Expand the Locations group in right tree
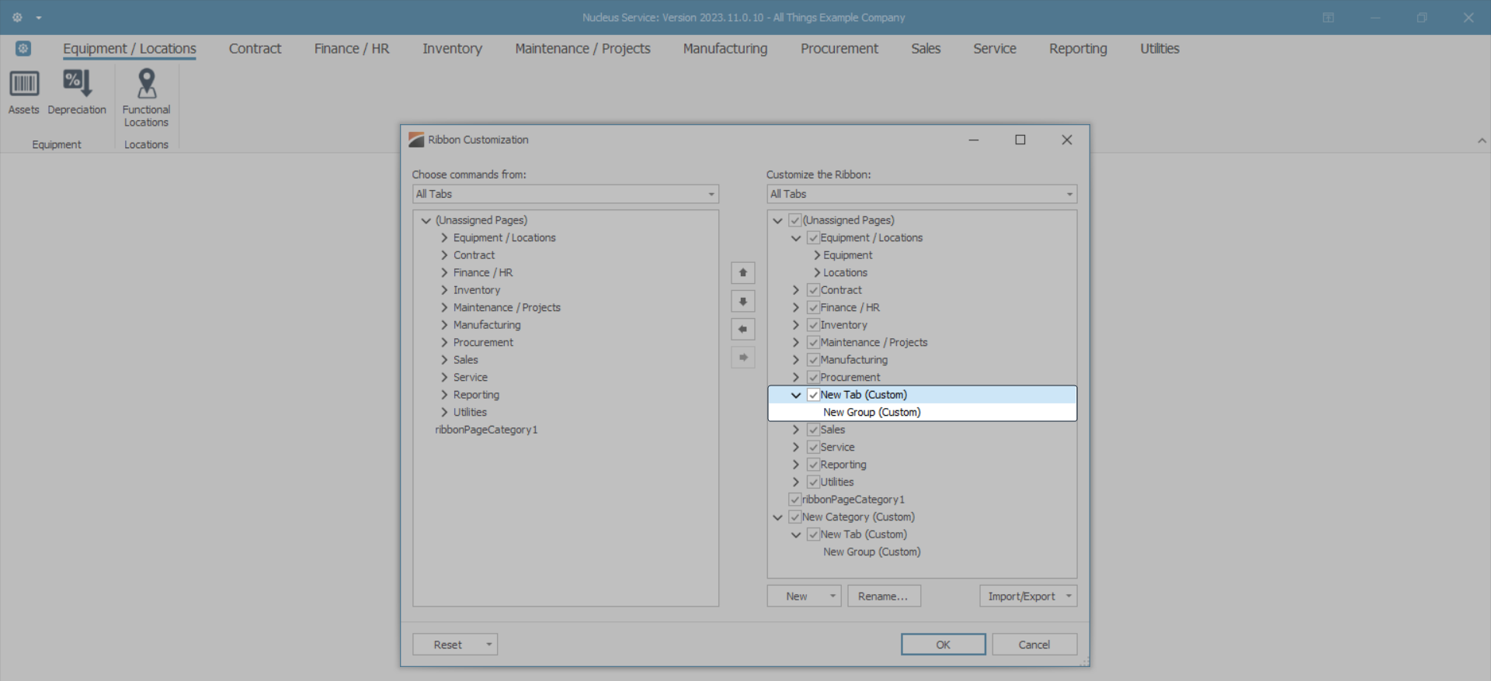The image size is (1491, 681). click(817, 273)
